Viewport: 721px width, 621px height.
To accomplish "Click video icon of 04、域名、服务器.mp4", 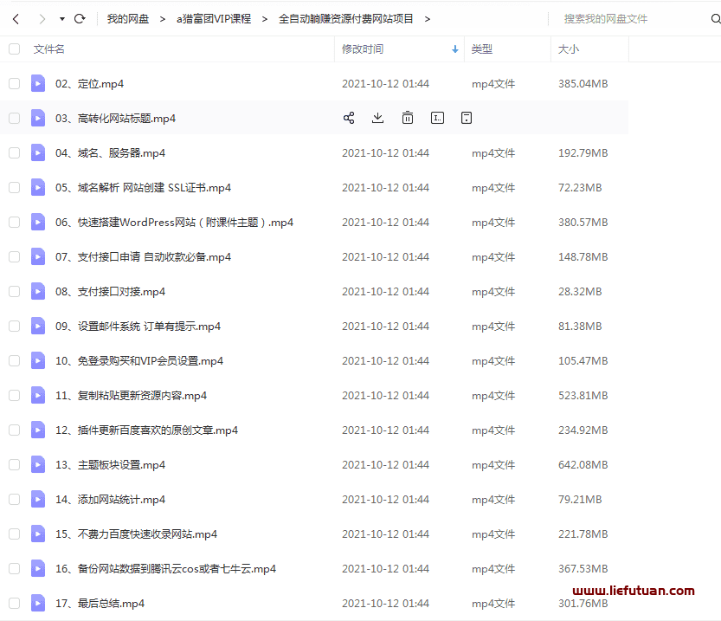I will coord(38,152).
